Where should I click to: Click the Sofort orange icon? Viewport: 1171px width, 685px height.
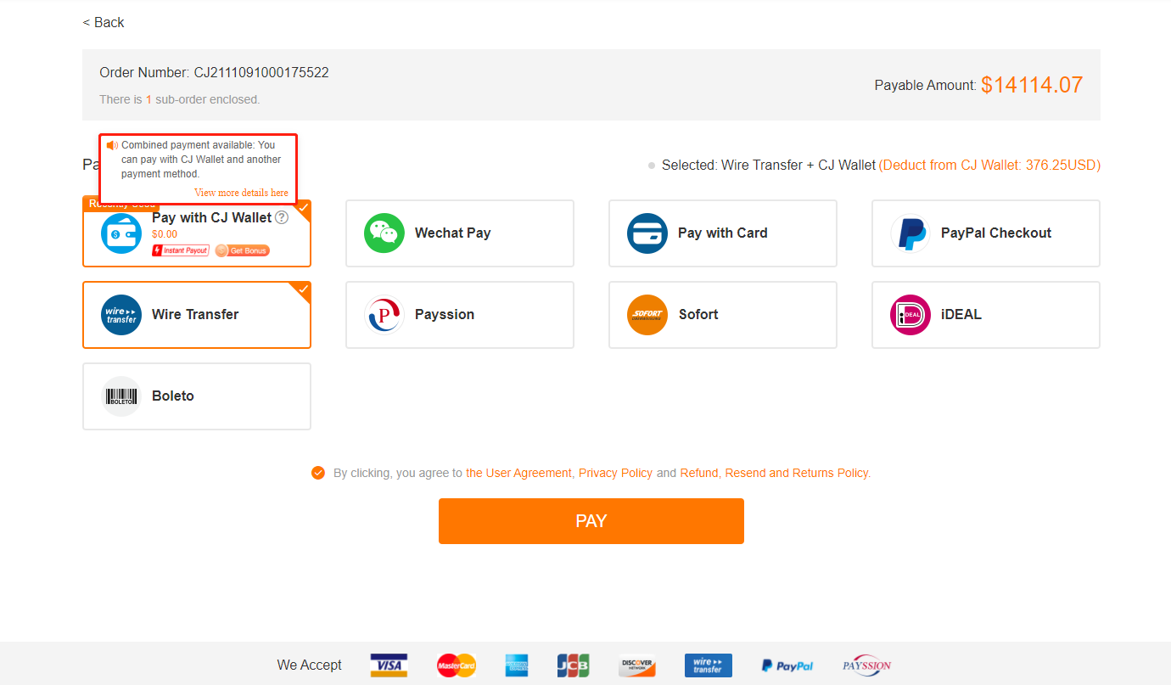[647, 315]
